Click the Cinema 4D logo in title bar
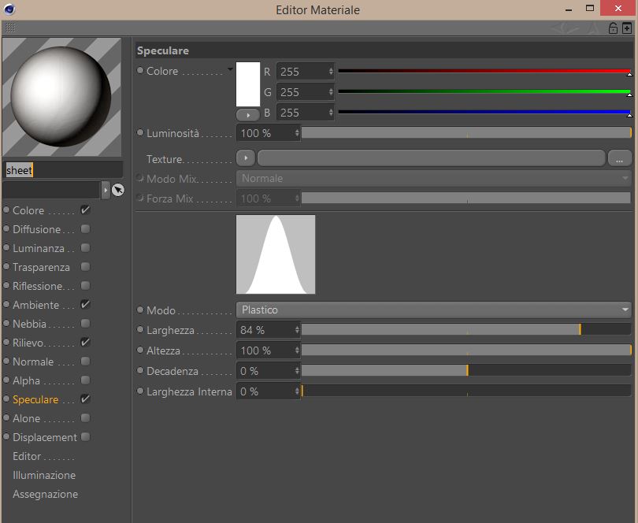This screenshot has height=523, width=638. coord(9,9)
